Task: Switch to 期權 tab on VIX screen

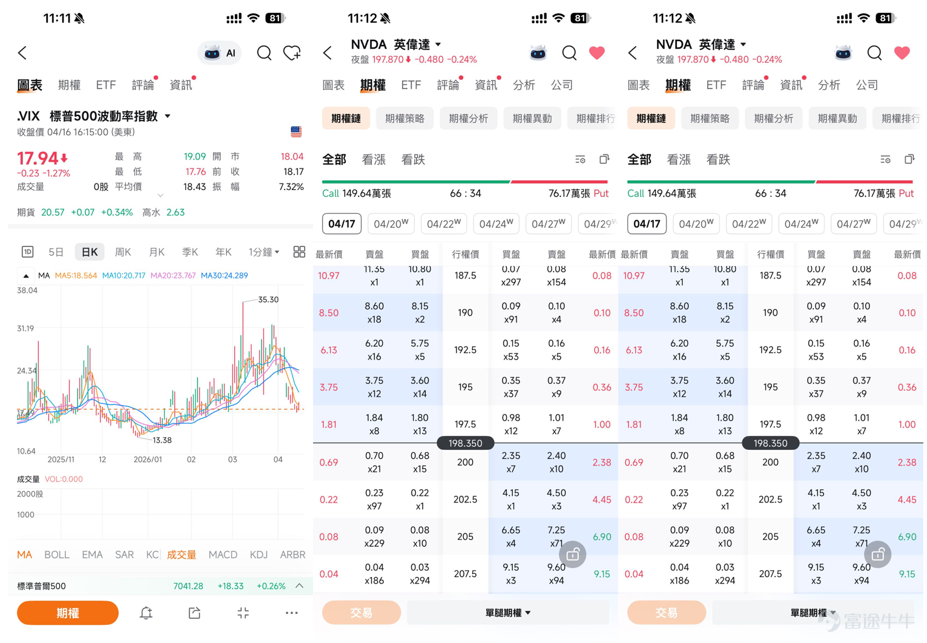Action: (x=69, y=85)
